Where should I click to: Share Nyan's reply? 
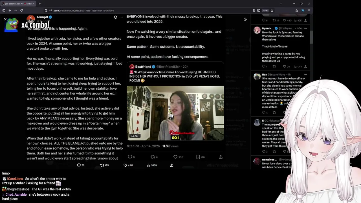pyautogui.click(x=305, y=67)
